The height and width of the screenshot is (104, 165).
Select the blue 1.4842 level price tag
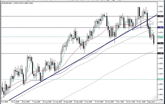pyautogui.click(x=161, y=28)
